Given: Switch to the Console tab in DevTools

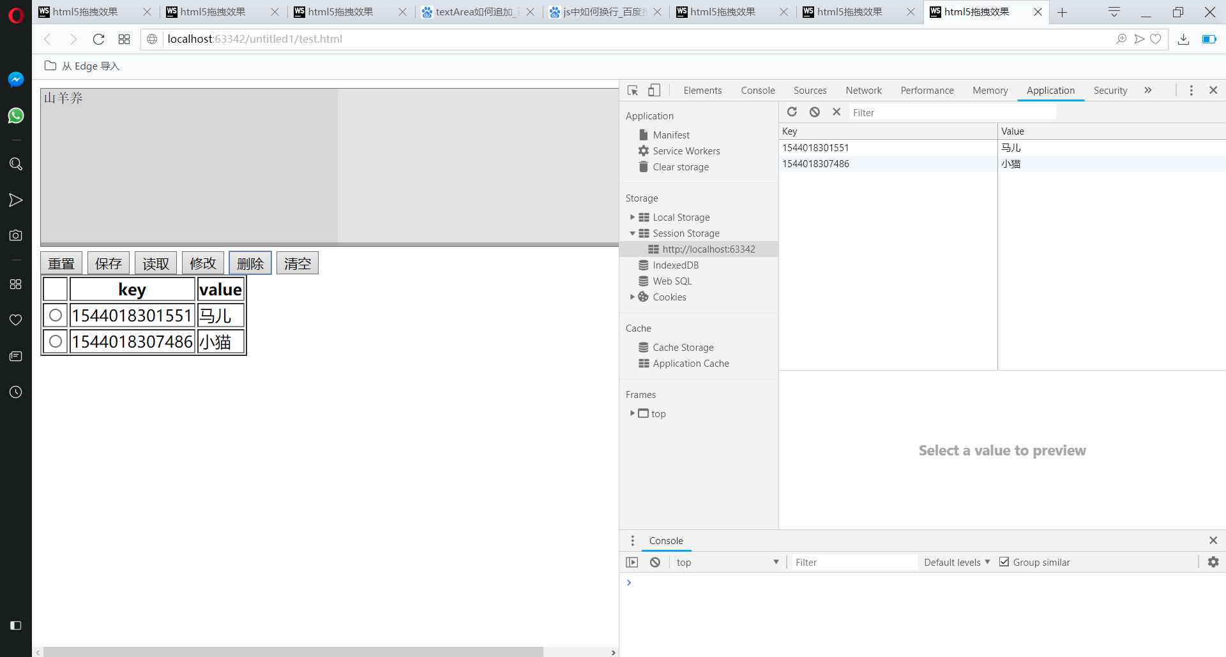Looking at the screenshot, I should click(x=758, y=91).
